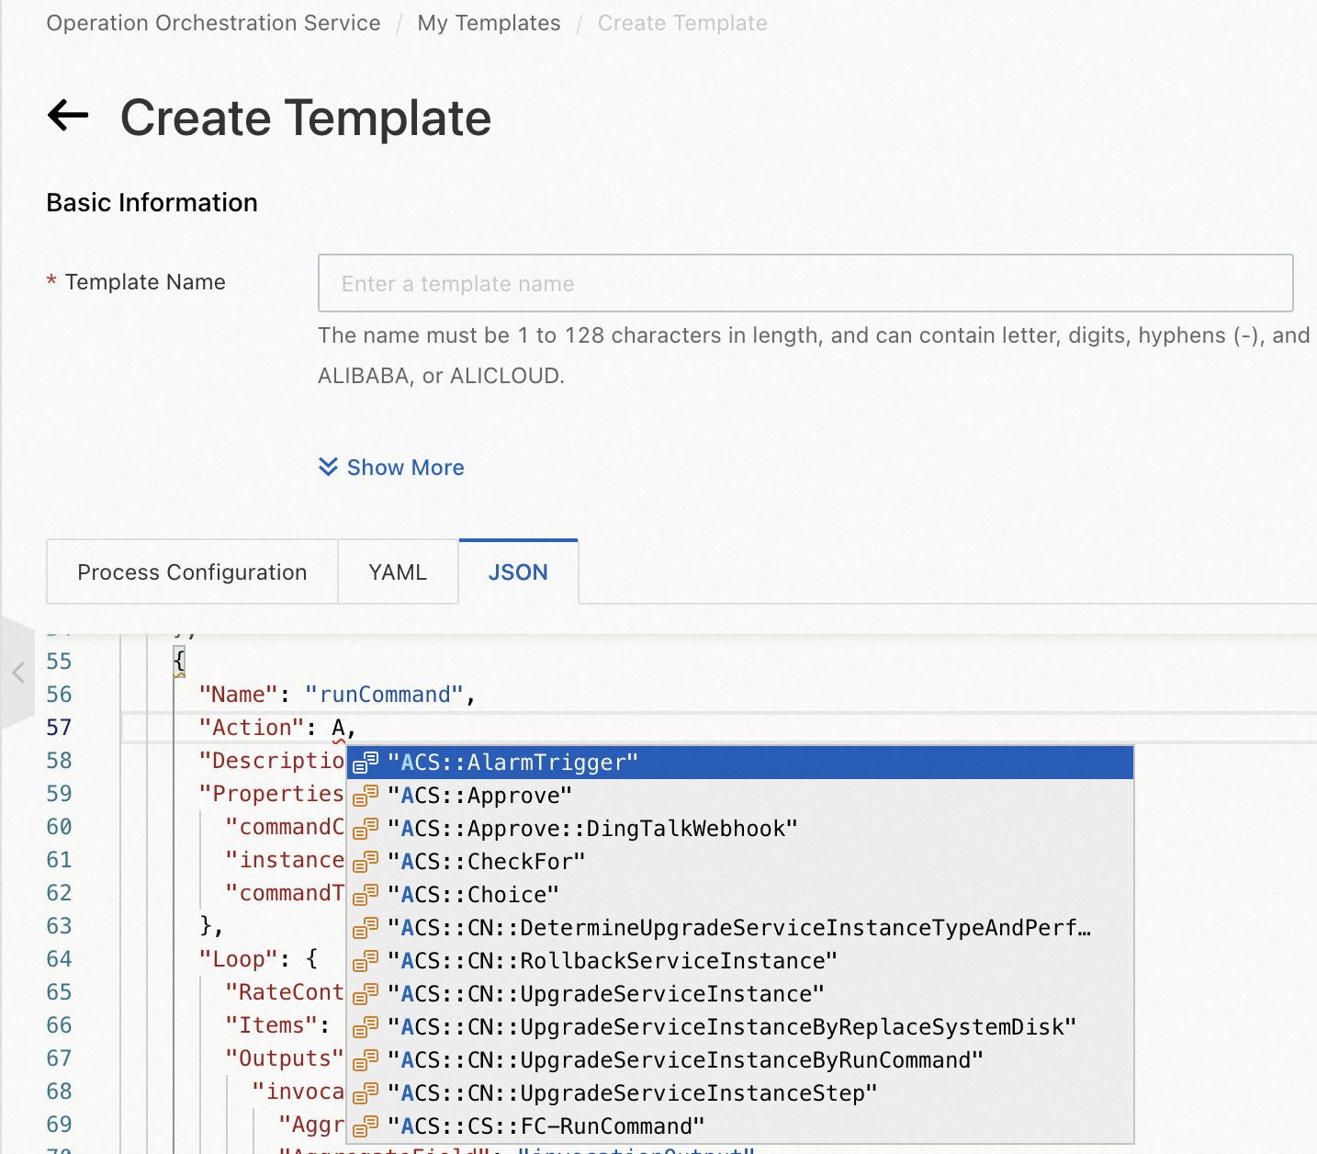This screenshot has height=1154, width=1317.
Task: Click the icon beside "ACS::CN::UpgradeServiceInstance"
Action: [x=366, y=994]
